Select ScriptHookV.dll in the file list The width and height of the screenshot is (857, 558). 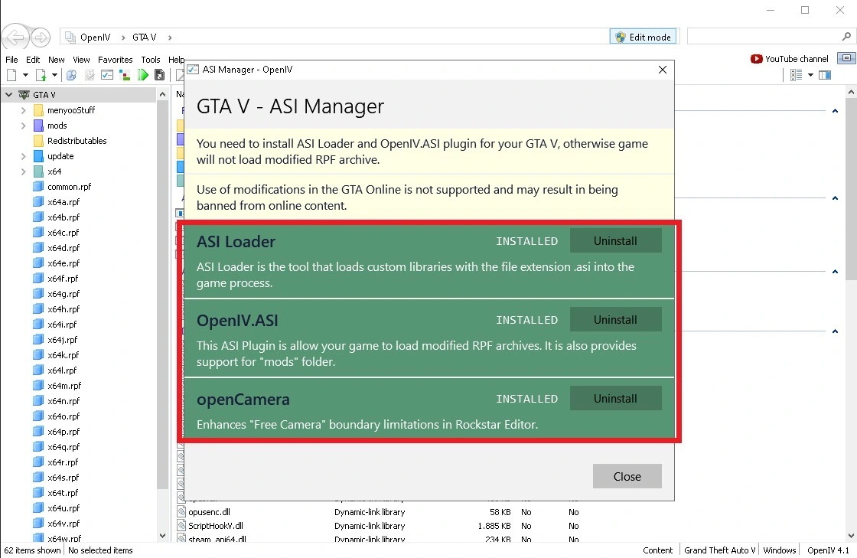pyautogui.click(x=215, y=526)
